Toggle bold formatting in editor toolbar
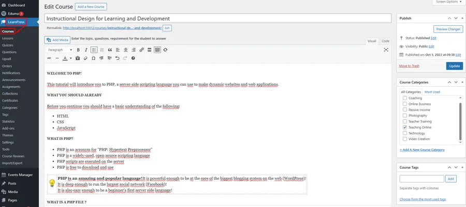This screenshot has width=466, height=207. point(78,50)
